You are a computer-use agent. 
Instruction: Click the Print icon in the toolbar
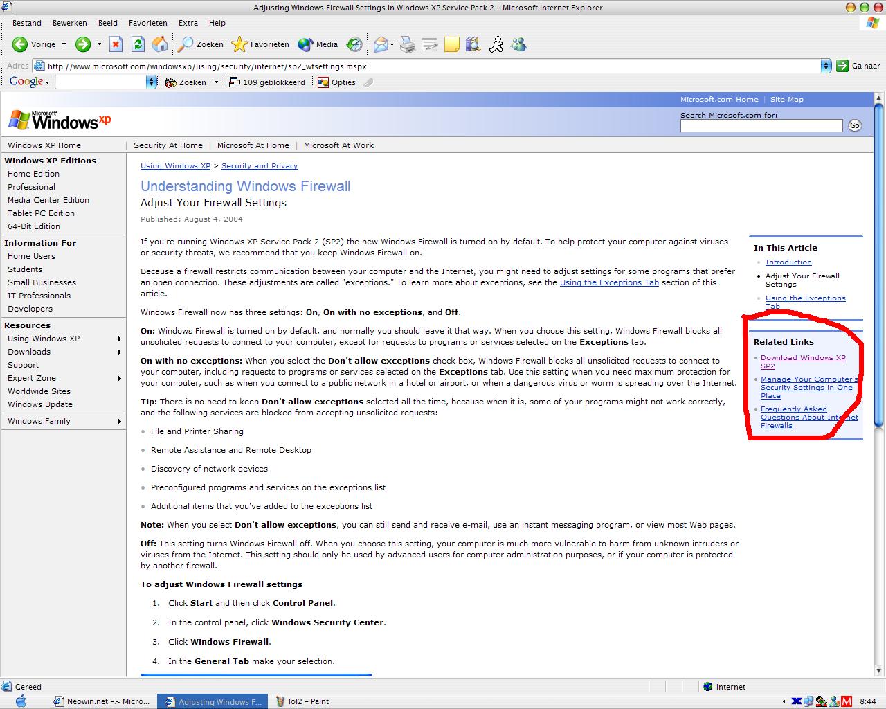coord(408,44)
